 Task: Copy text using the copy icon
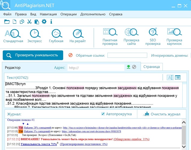pos(22,22)
